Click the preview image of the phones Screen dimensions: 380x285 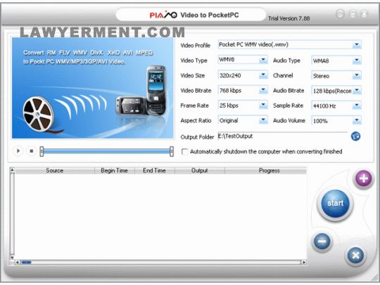(x=93, y=88)
